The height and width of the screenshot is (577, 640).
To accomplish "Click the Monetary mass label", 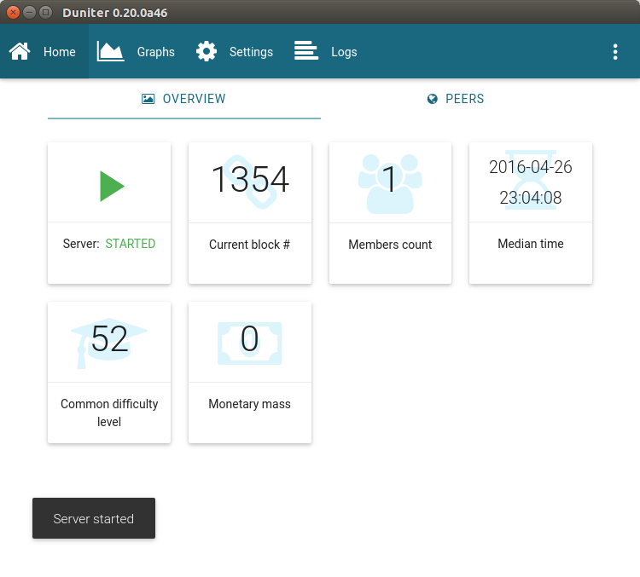I will tap(249, 404).
